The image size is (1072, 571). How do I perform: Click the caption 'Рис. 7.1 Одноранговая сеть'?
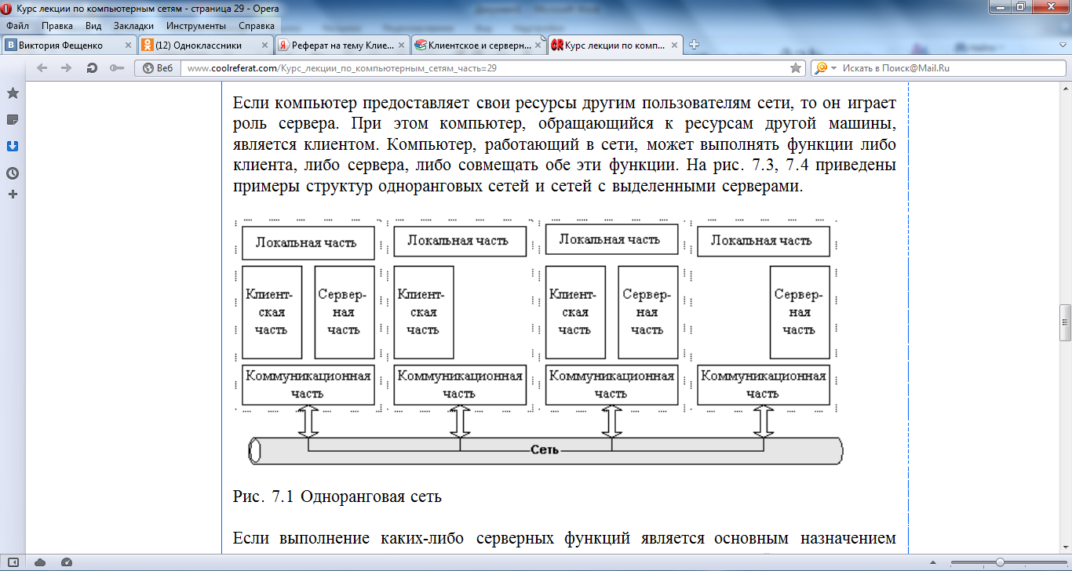337,496
